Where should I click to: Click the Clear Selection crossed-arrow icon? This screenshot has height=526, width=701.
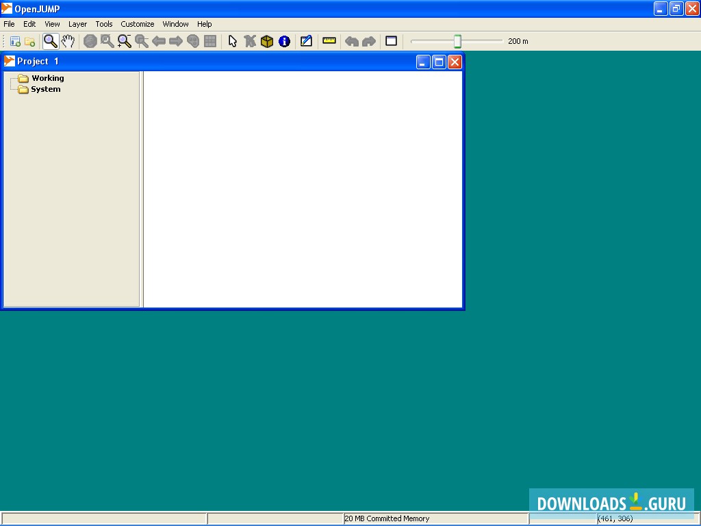pos(250,41)
